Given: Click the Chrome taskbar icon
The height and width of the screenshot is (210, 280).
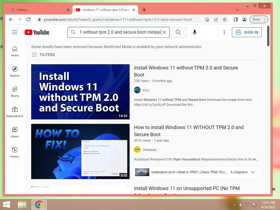Looking at the screenshot, I should point(39,205).
